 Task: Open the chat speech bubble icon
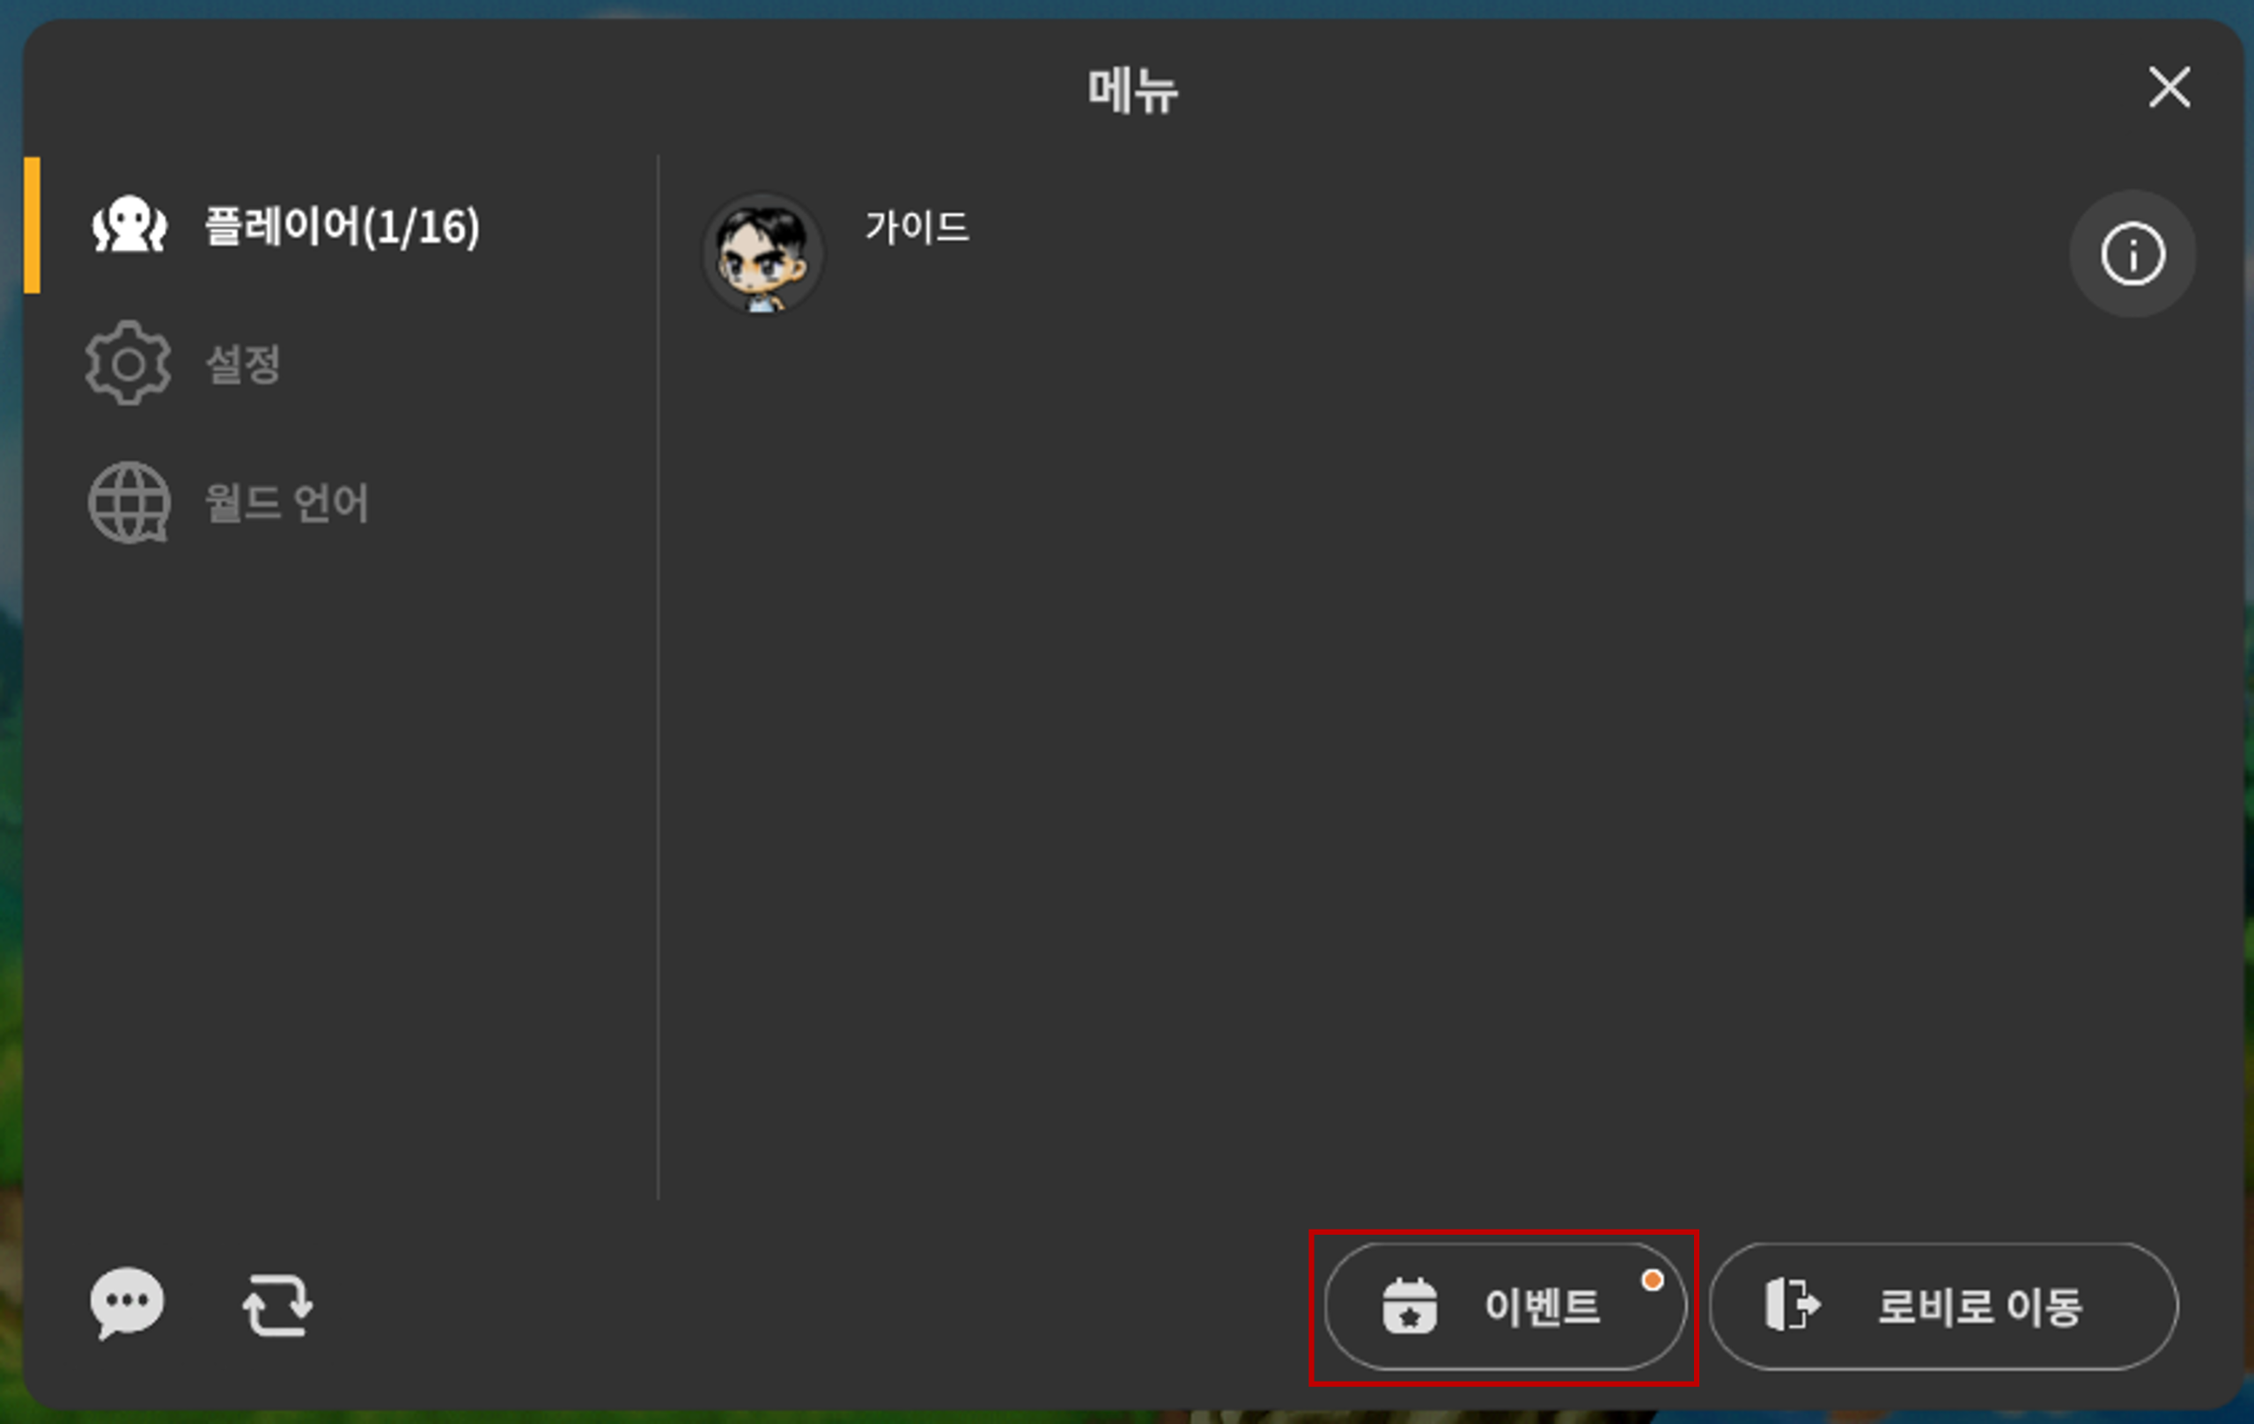coord(128,1303)
